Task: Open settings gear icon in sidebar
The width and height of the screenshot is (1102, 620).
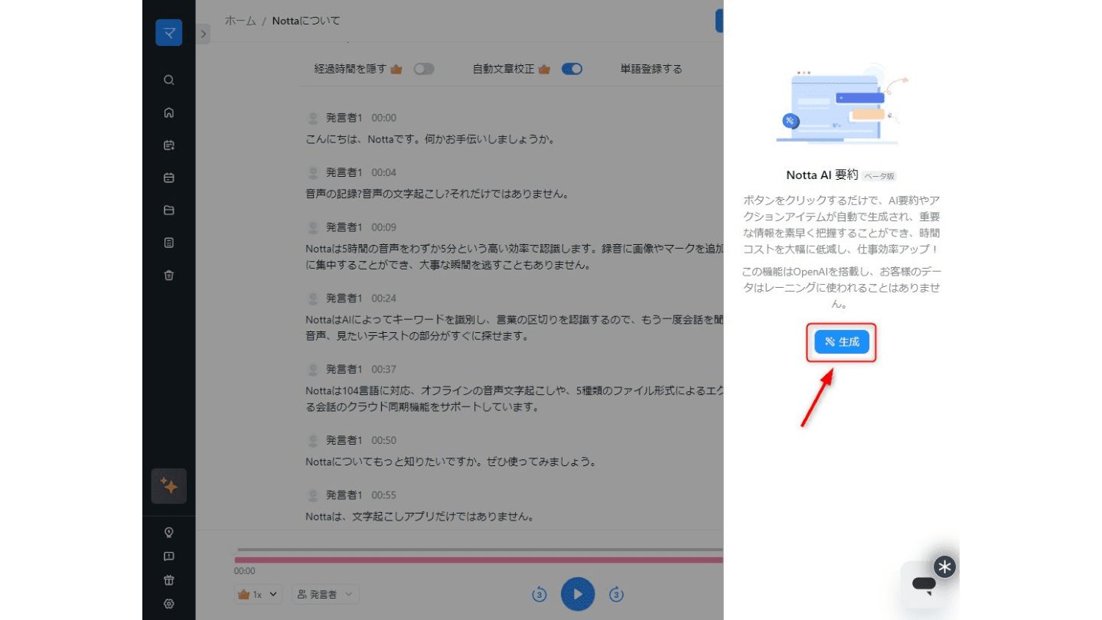Action: pos(169,603)
